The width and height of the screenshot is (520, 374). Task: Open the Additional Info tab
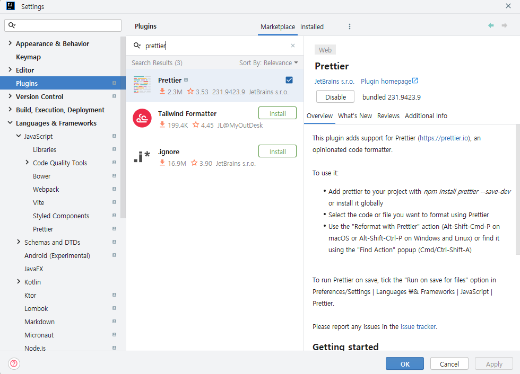click(426, 116)
